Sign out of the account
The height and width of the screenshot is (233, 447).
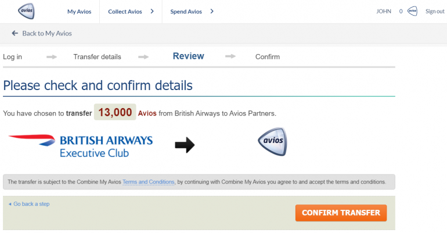coord(435,12)
